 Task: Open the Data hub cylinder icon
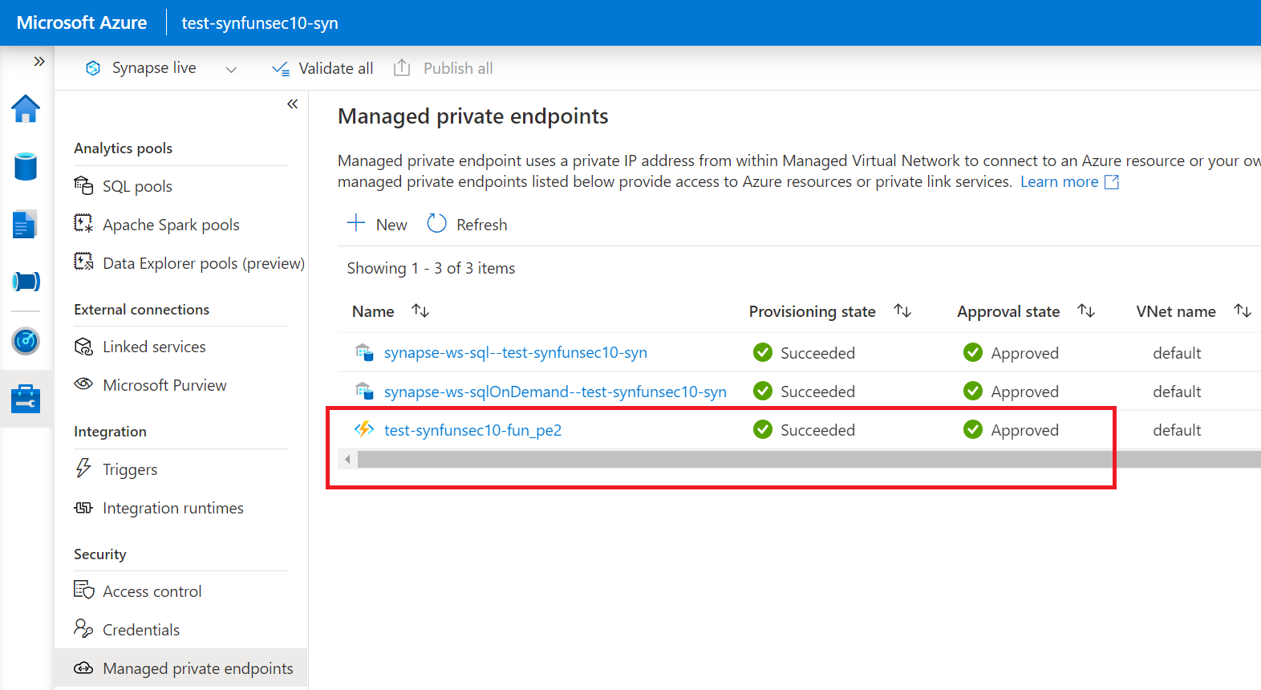(26, 167)
